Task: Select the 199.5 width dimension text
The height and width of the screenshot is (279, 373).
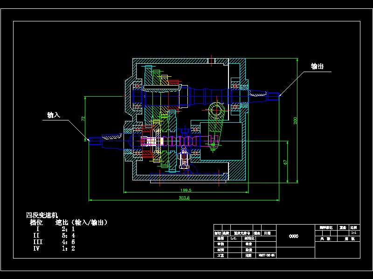Action: 186,190
